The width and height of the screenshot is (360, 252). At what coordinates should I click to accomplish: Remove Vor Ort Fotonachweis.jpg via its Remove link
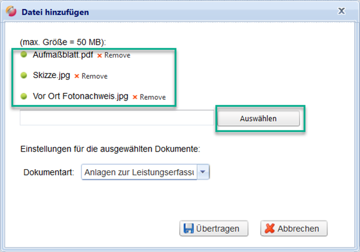click(152, 97)
